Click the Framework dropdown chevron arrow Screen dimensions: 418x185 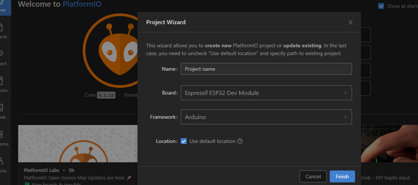tap(345, 117)
